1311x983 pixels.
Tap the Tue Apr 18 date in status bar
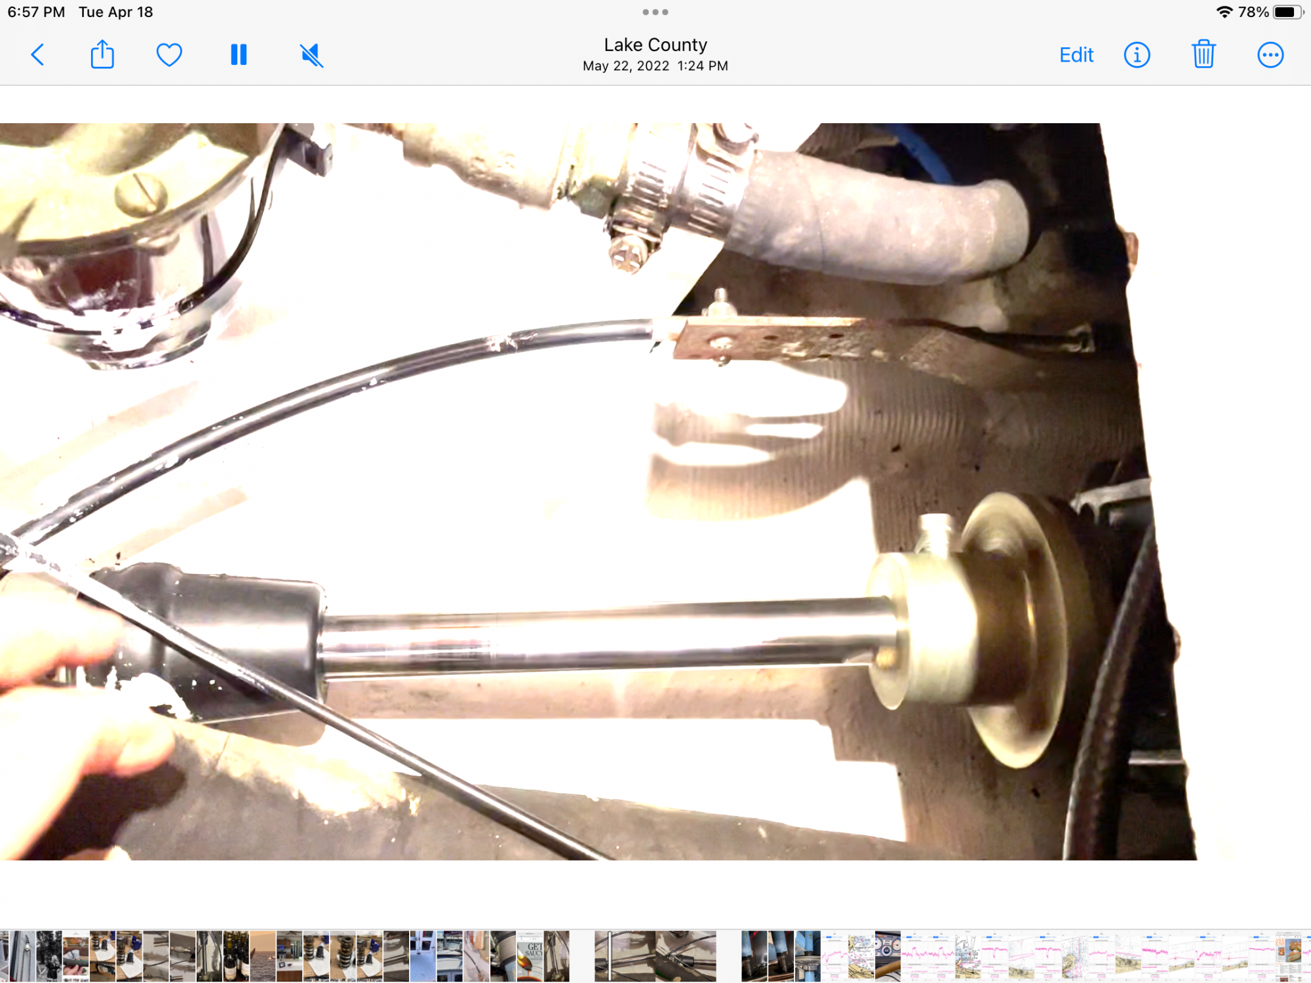click(x=116, y=12)
